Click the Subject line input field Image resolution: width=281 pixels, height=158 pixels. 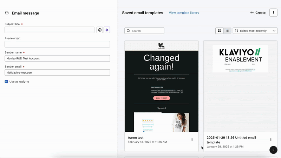[x=50, y=30]
